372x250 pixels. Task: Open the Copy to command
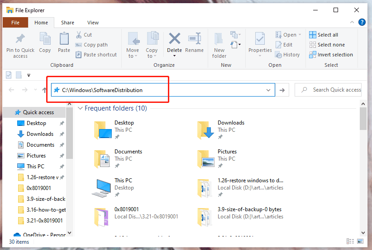click(152, 45)
